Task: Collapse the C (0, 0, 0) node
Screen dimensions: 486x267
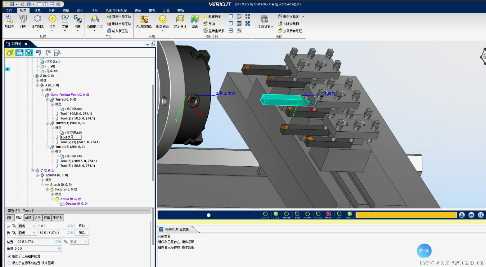Action: 32,171
